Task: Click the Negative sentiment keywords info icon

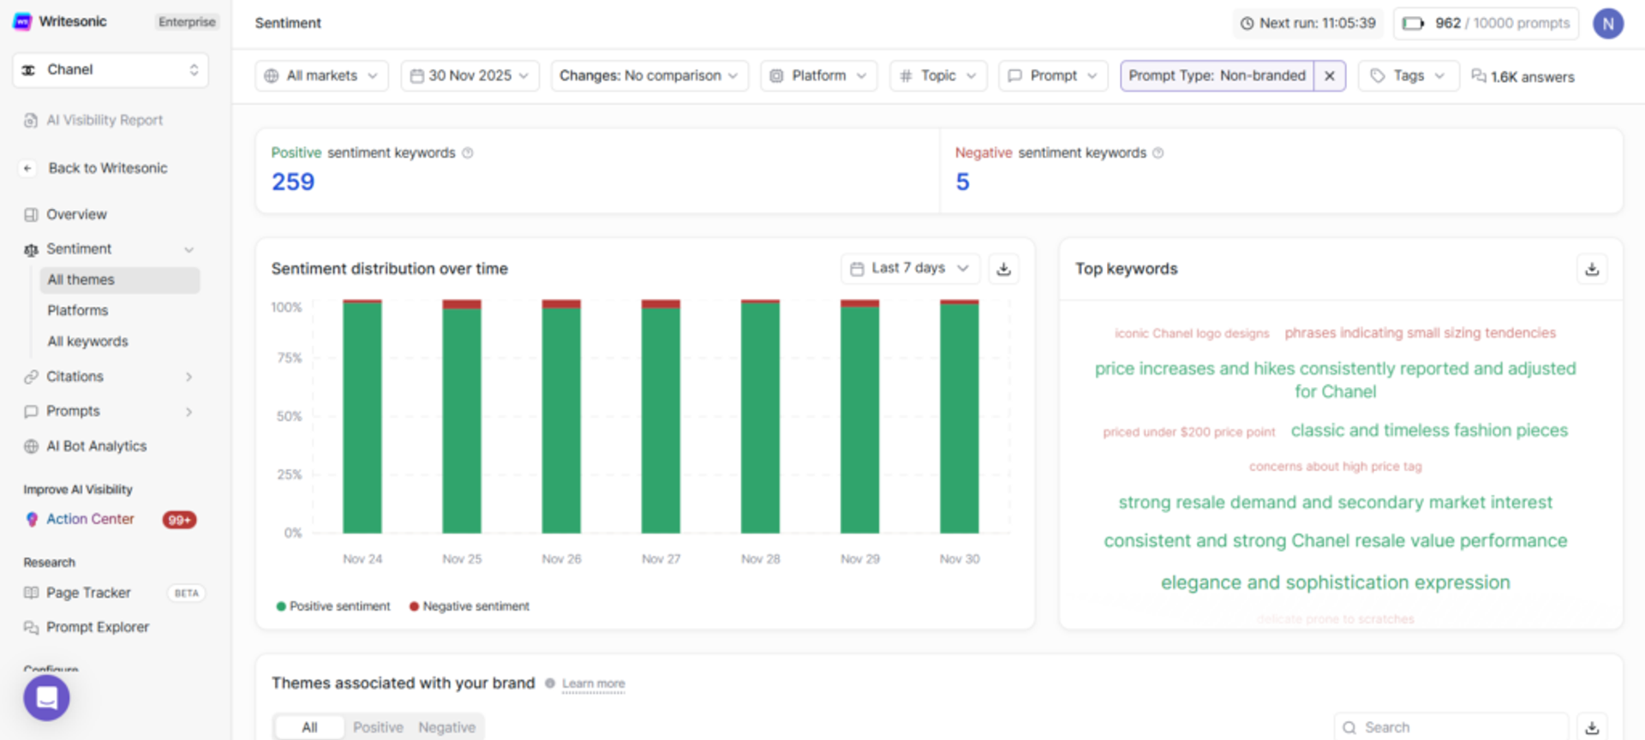Action: click(1158, 153)
